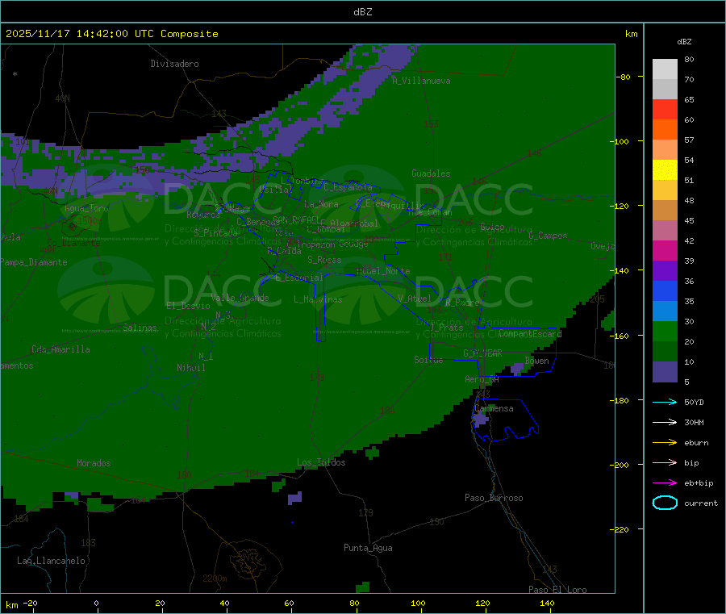
Task: Select the magenta 39–42 dBZ swatch
Action: (x=665, y=250)
